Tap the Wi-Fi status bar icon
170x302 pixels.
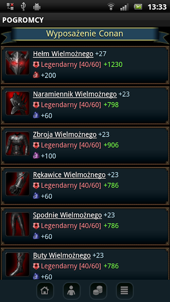pyautogui.click(x=111, y=7)
